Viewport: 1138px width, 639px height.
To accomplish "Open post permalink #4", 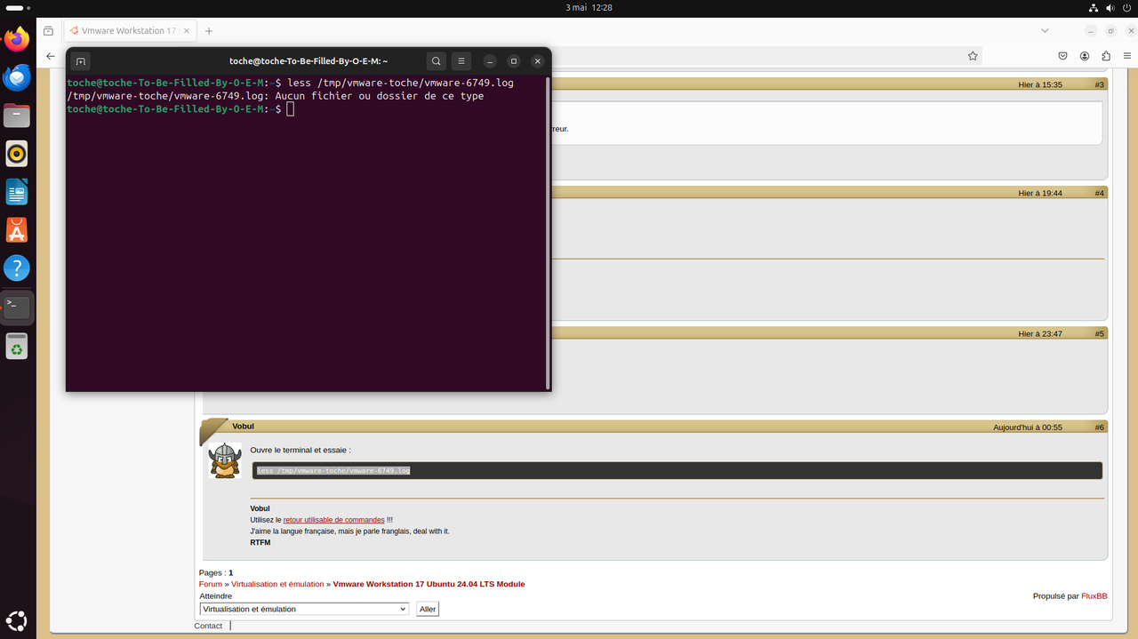I will point(1100,193).
